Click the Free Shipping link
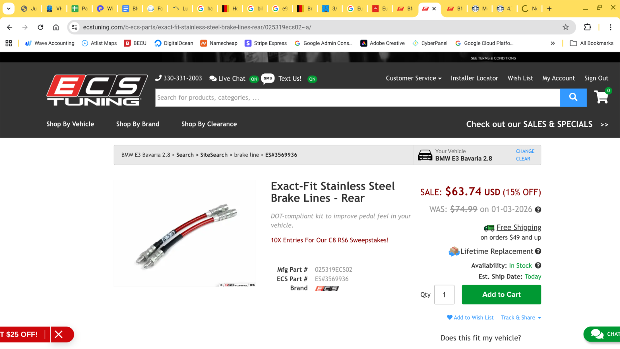Viewport: 620px width, 349px height. [518, 228]
